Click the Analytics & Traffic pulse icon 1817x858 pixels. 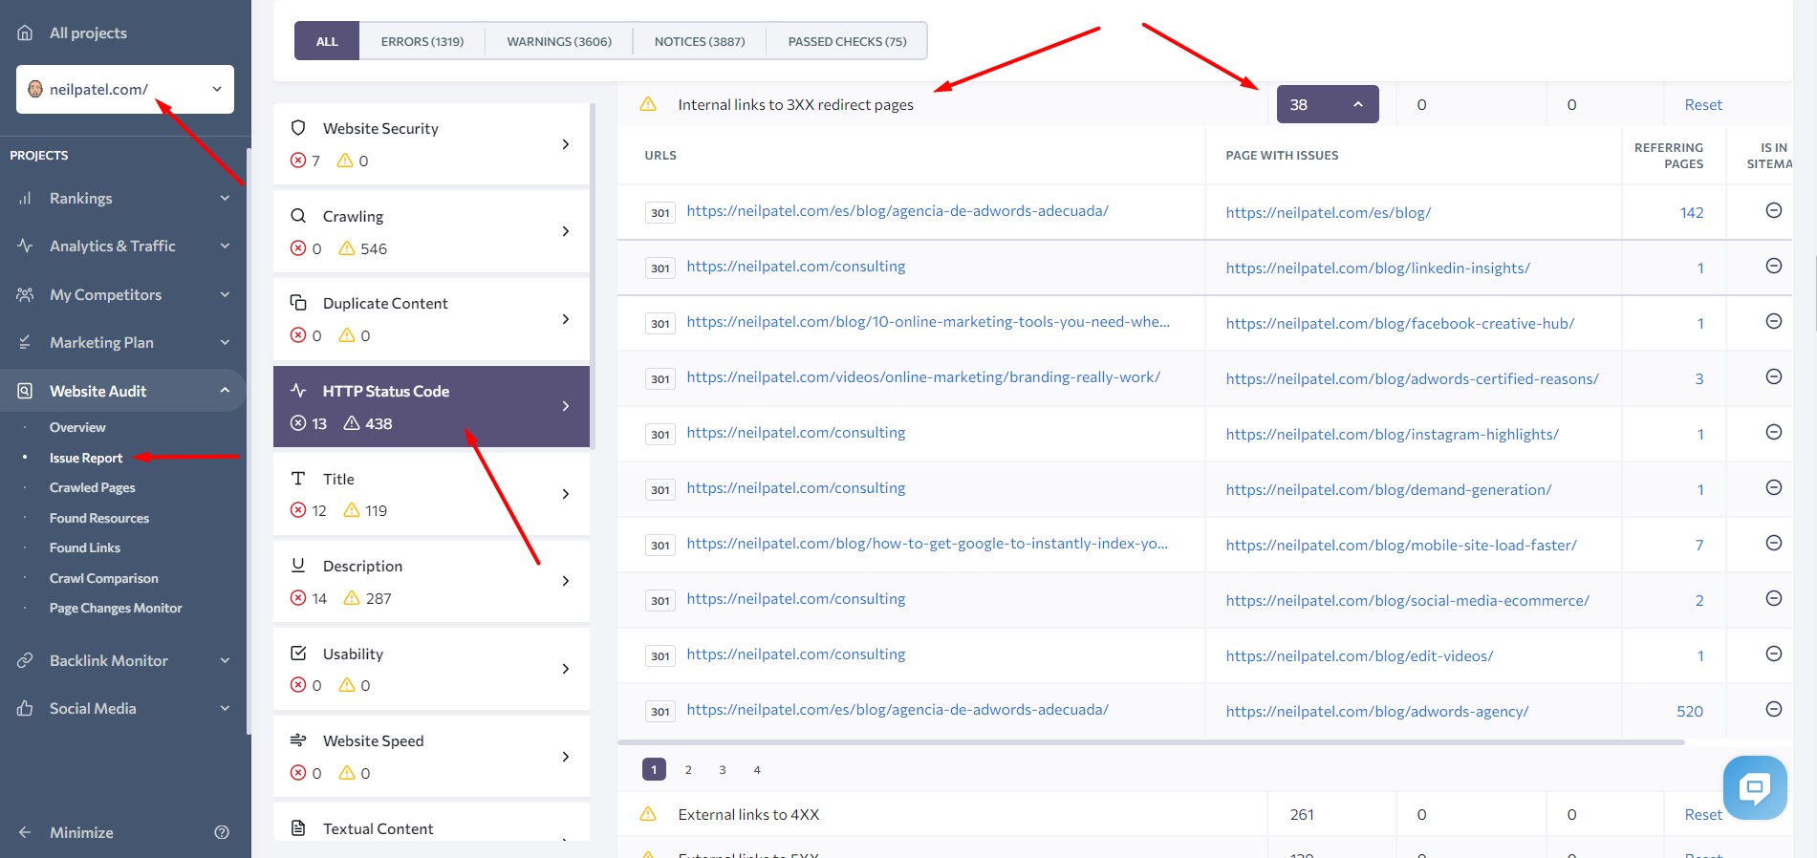[26, 246]
